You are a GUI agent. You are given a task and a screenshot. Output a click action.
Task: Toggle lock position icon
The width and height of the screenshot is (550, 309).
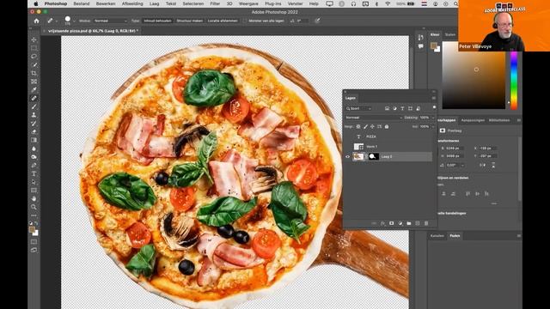pyautogui.click(x=372, y=126)
